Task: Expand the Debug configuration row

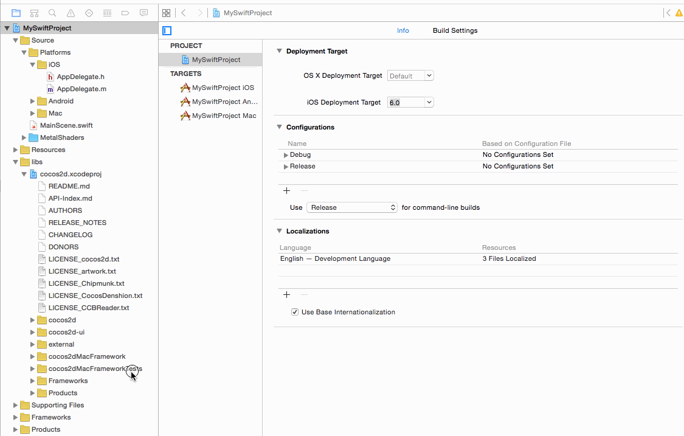Action: click(286, 155)
